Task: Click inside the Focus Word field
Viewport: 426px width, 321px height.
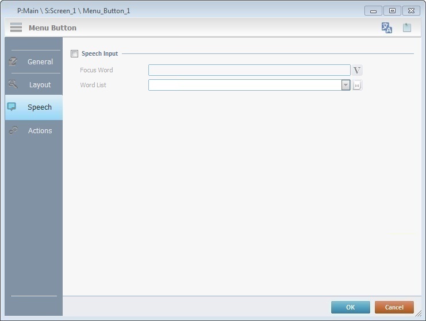Action: (249, 70)
